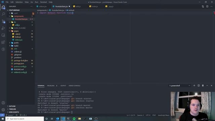Open Explorer more actions ellipsis
Image resolution: width=215 pixels, height=121 pixels.
(31, 6)
